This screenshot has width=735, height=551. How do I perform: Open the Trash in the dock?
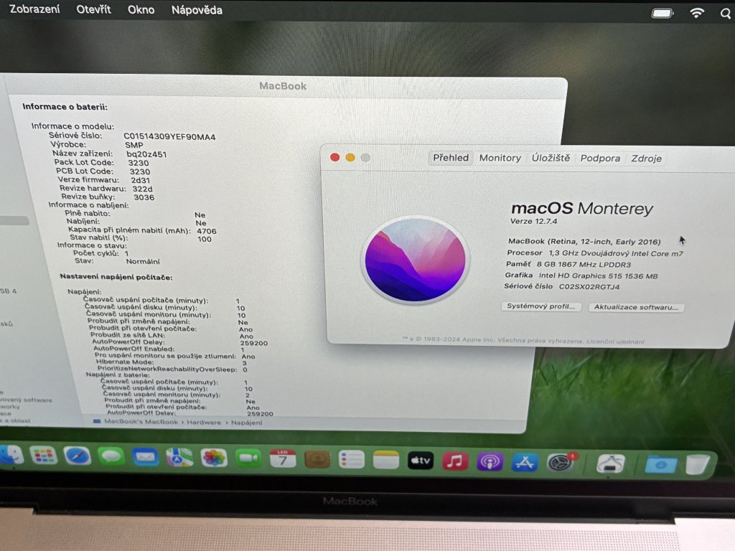click(x=697, y=465)
